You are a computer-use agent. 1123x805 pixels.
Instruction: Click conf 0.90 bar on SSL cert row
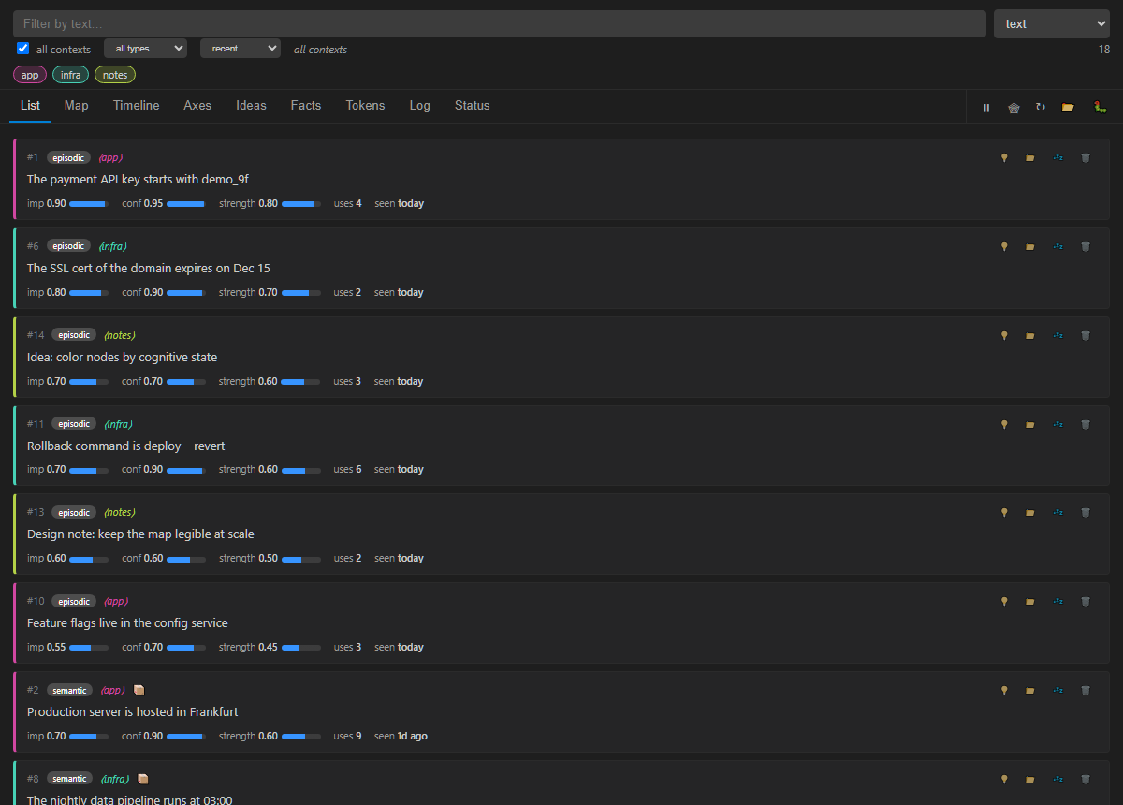click(186, 292)
